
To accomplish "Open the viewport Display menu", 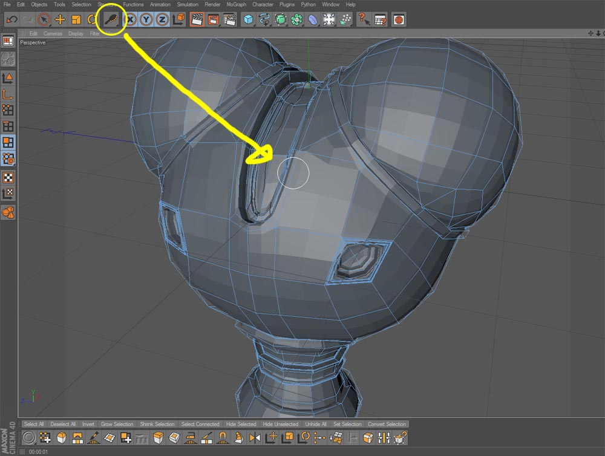I will pos(76,33).
